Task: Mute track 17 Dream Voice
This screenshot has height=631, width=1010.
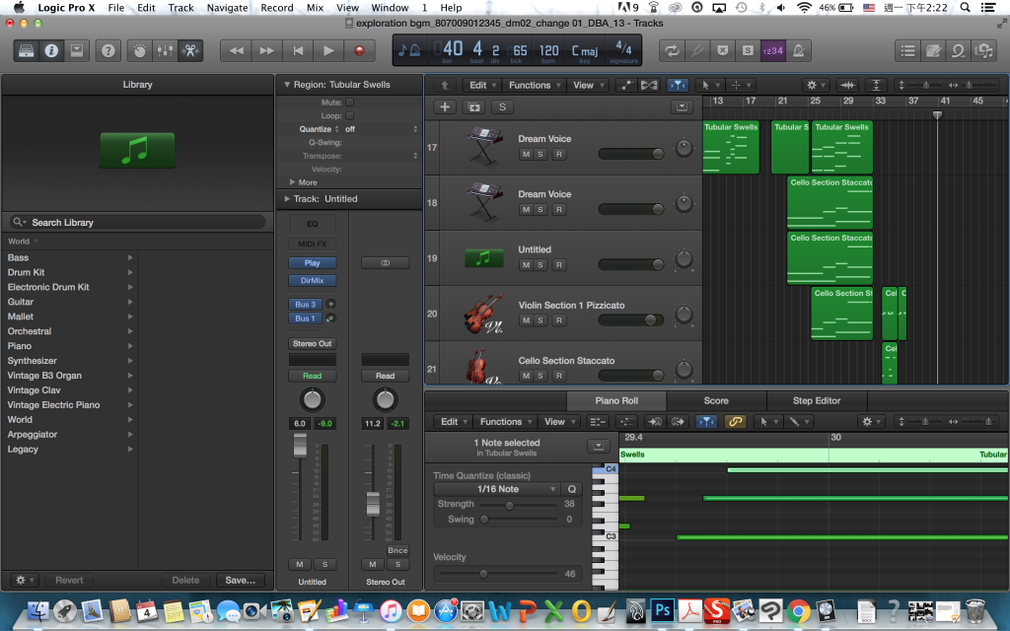Action: click(x=527, y=155)
